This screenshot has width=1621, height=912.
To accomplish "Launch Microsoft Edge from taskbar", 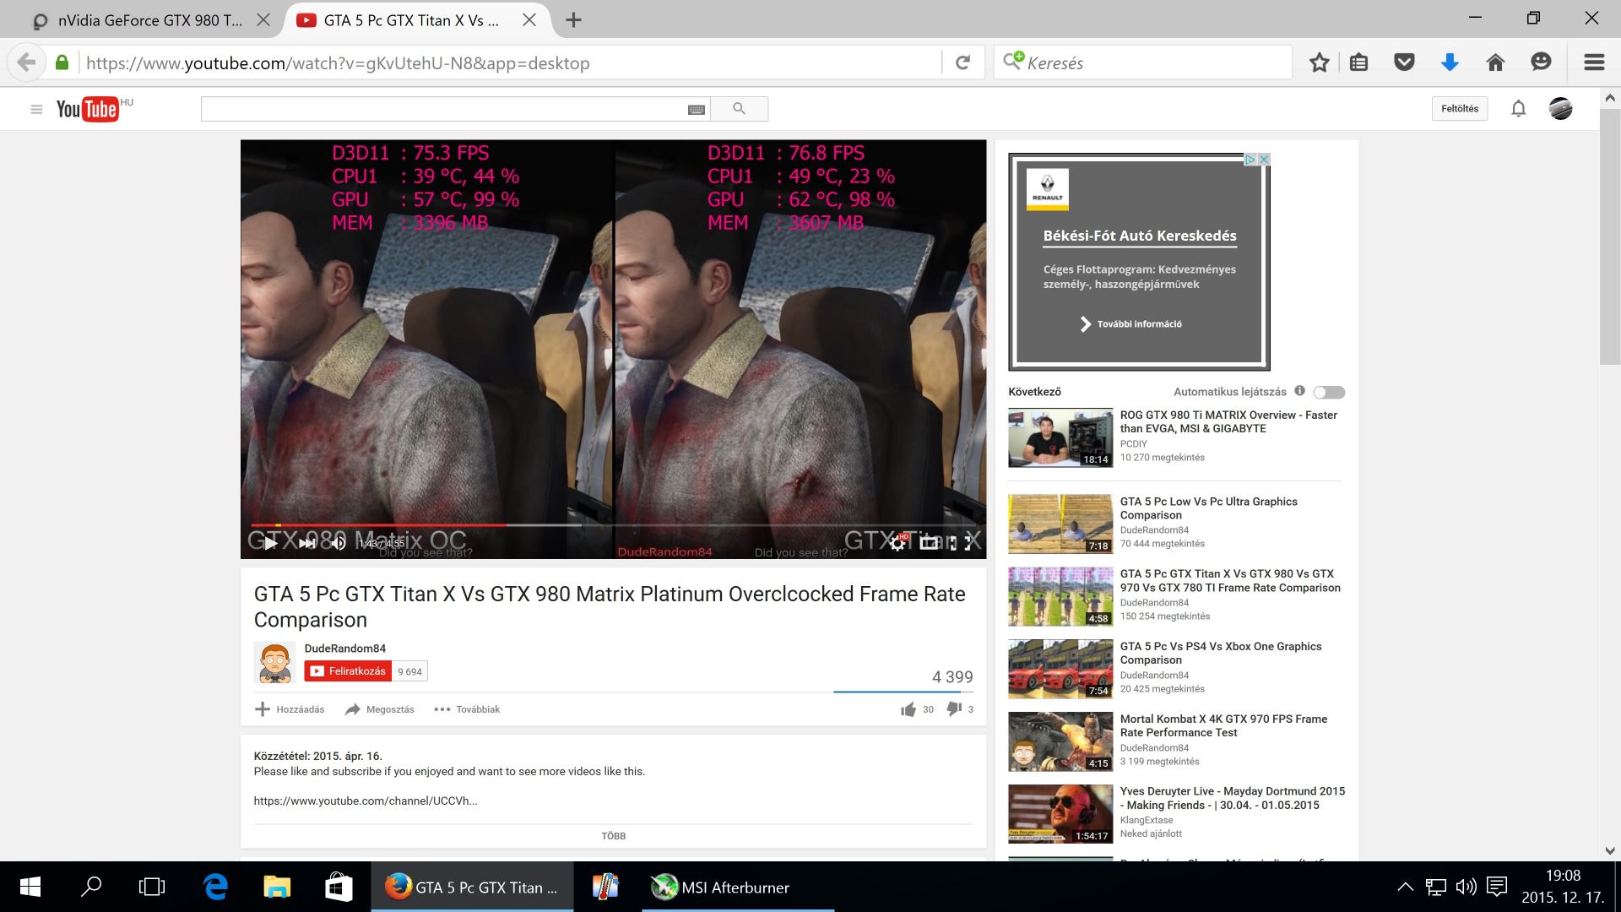I will coord(215,887).
